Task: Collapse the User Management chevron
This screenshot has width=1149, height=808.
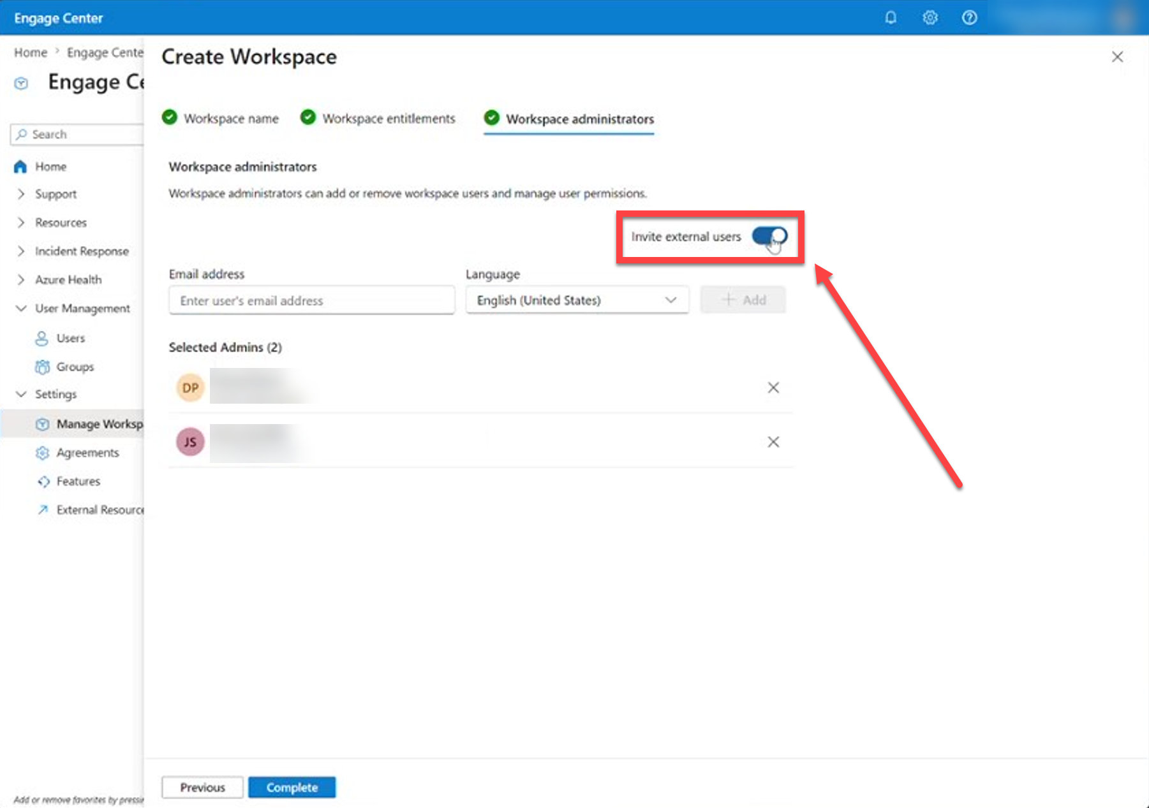Action: click(x=21, y=308)
